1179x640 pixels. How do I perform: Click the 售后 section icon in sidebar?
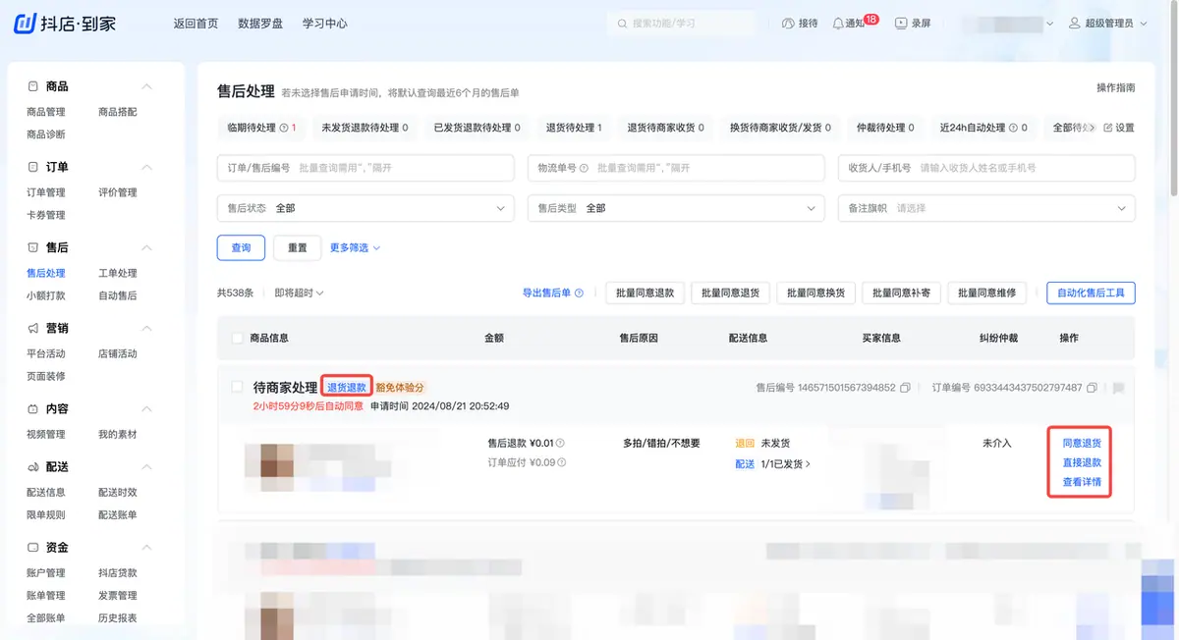[33, 247]
